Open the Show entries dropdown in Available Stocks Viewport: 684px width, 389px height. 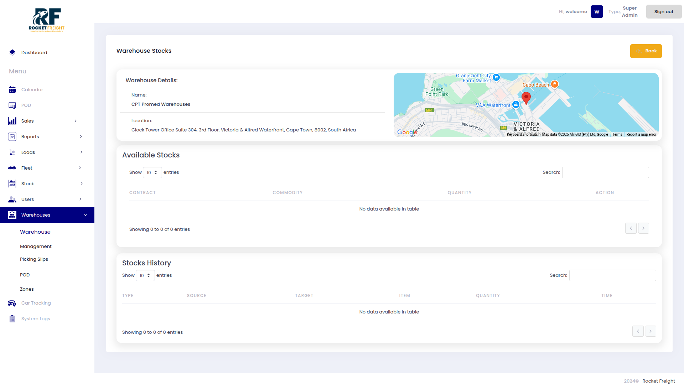[x=152, y=172]
